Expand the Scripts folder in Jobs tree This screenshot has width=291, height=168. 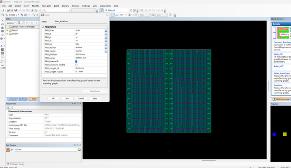(7, 34)
